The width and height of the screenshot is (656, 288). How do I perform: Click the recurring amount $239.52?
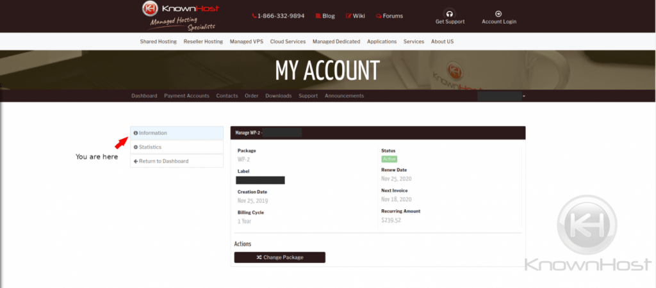[391, 220]
